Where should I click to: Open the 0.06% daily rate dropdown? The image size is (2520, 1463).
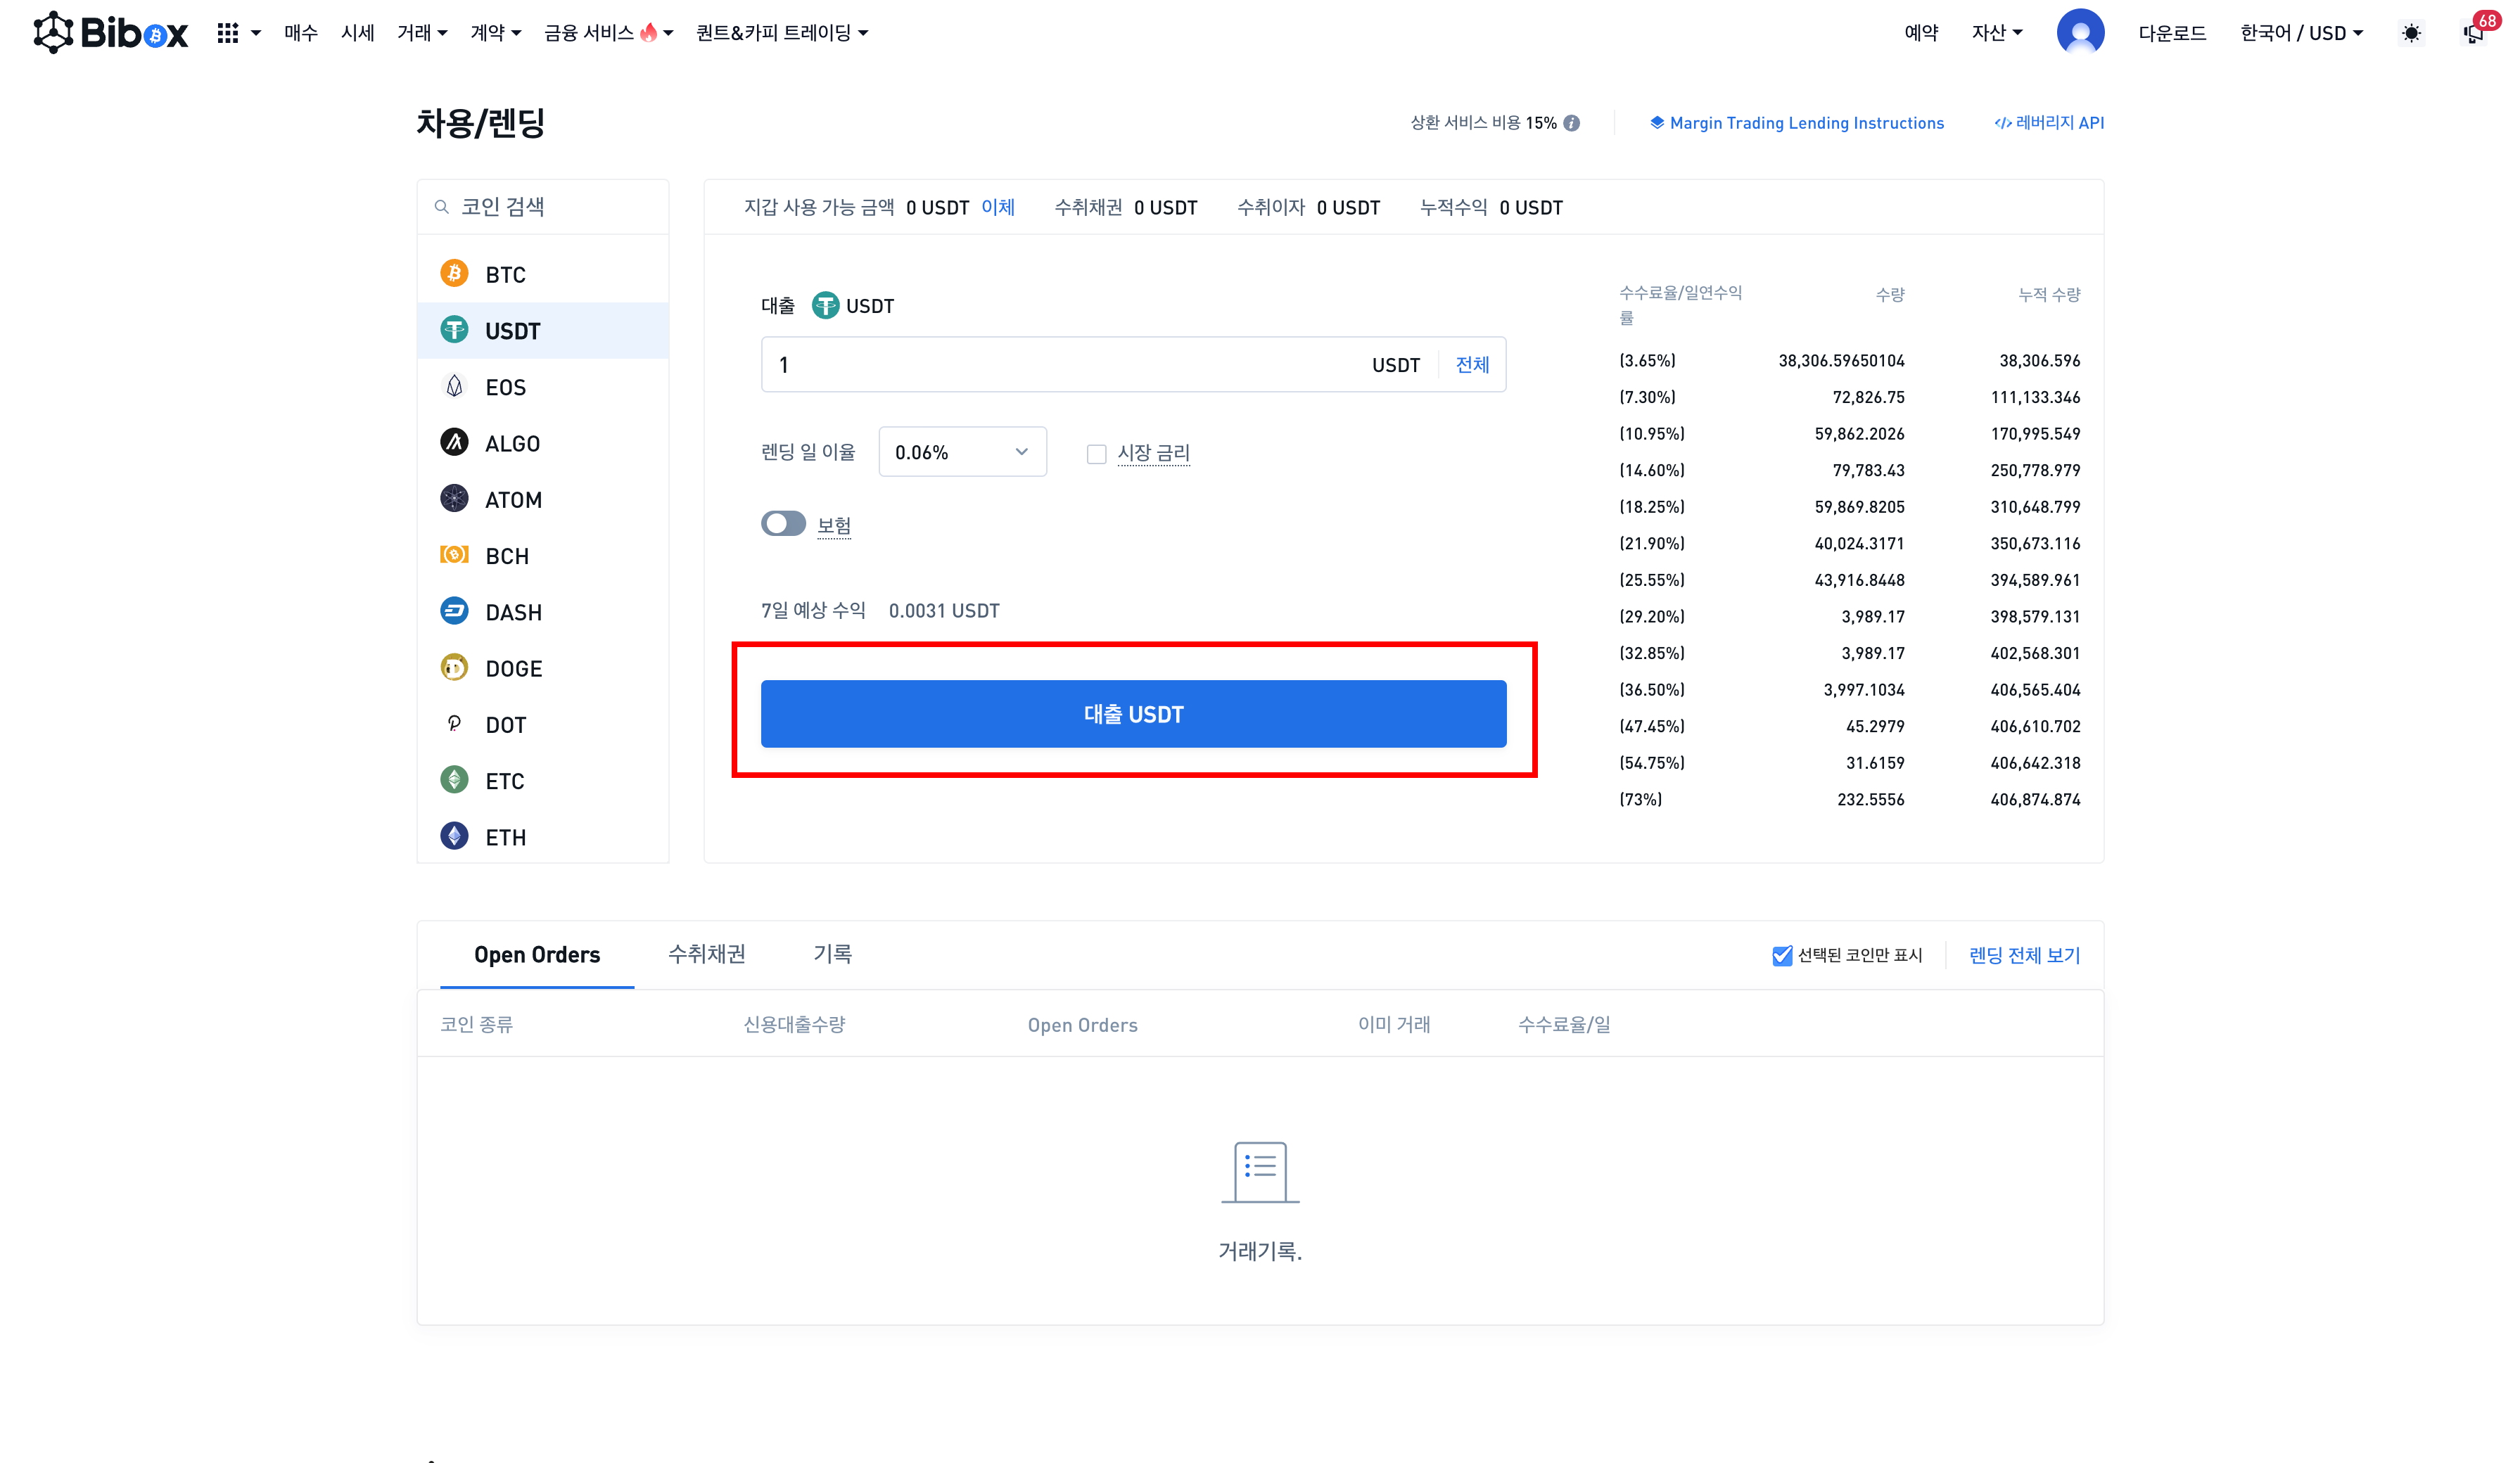pyautogui.click(x=962, y=452)
